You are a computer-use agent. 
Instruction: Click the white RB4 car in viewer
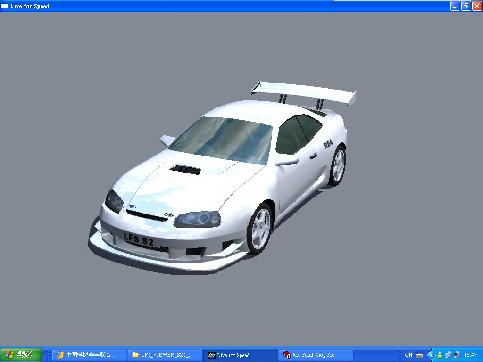pos(222,177)
